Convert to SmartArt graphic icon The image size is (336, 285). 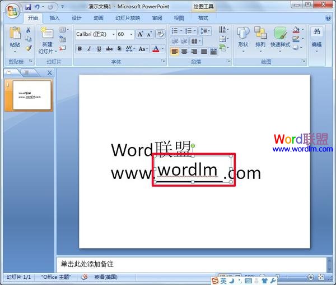coord(223,48)
